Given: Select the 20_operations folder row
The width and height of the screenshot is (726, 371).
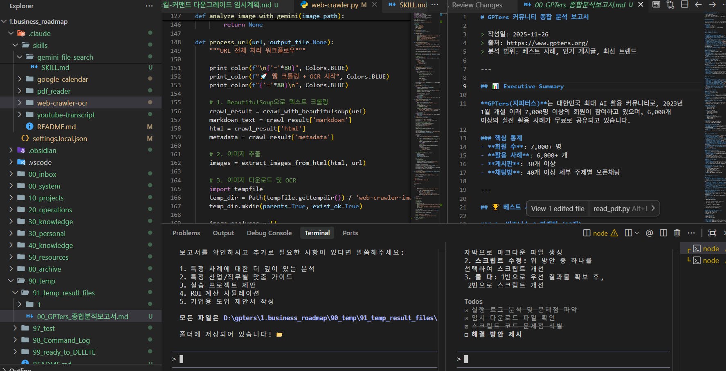Looking at the screenshot, I should coord(81,210).
